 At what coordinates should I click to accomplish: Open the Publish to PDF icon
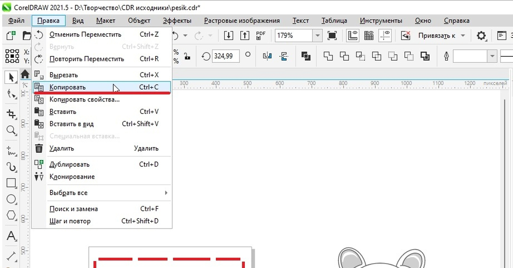click(x=260, y=35)
